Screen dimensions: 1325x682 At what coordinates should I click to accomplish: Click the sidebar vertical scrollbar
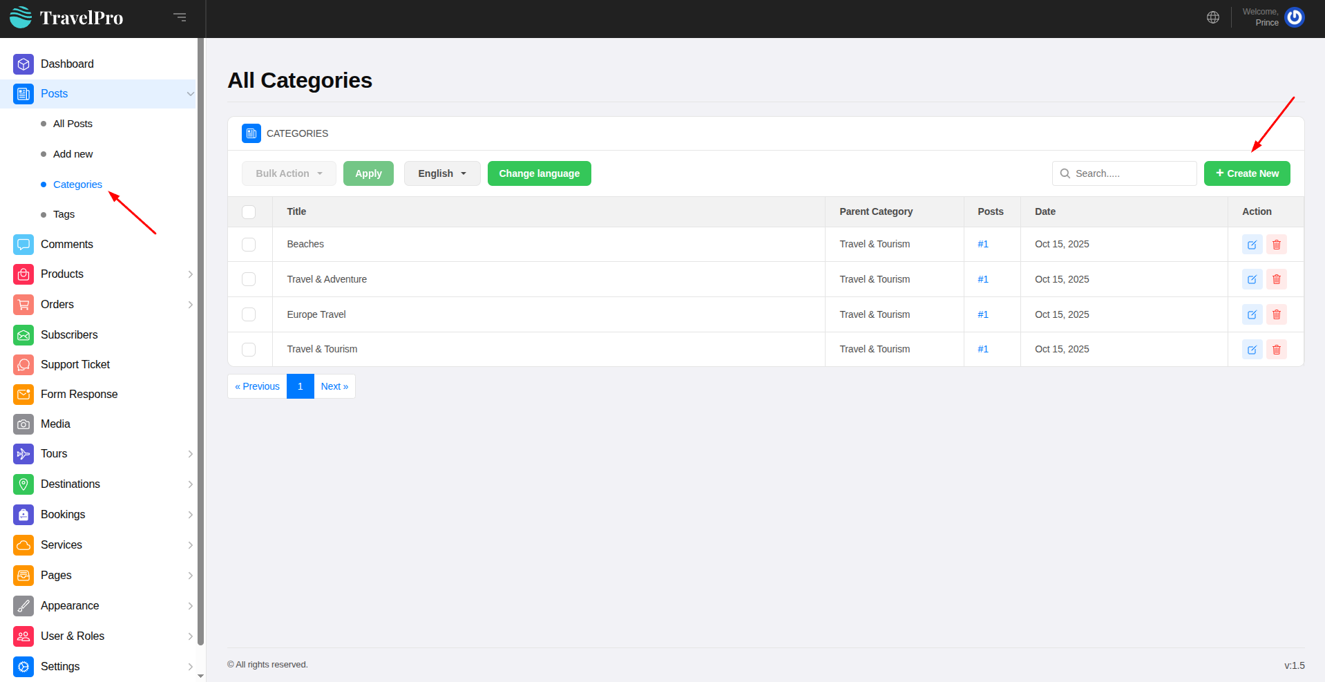pos(201,342)
